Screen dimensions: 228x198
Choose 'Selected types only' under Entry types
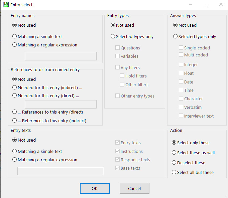[x=113, y=36]
